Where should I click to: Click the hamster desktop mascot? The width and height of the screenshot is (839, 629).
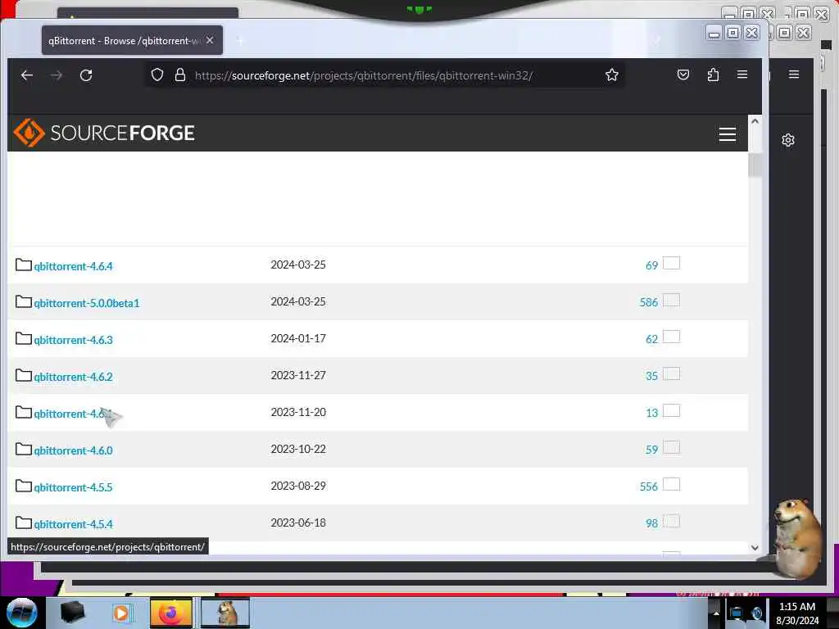798,537
